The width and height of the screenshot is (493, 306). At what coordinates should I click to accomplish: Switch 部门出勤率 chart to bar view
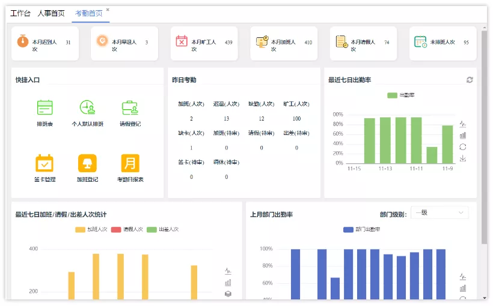463,288
